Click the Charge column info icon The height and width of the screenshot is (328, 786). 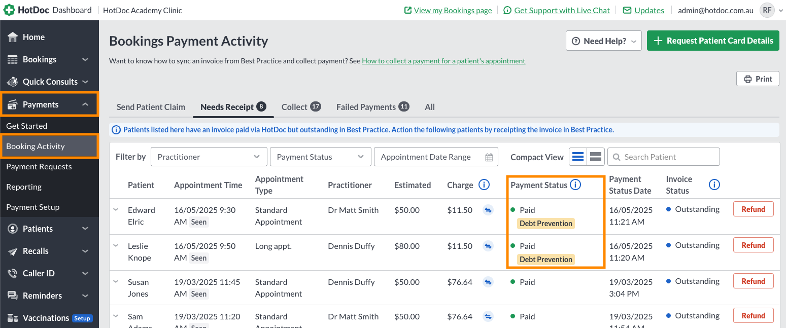[x=484, y=185]
